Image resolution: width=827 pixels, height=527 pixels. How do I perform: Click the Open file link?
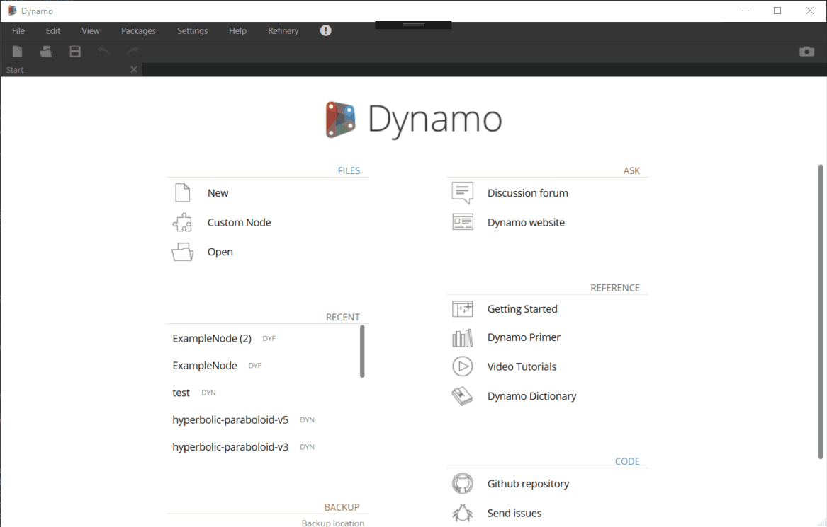(x=220, y=252)
